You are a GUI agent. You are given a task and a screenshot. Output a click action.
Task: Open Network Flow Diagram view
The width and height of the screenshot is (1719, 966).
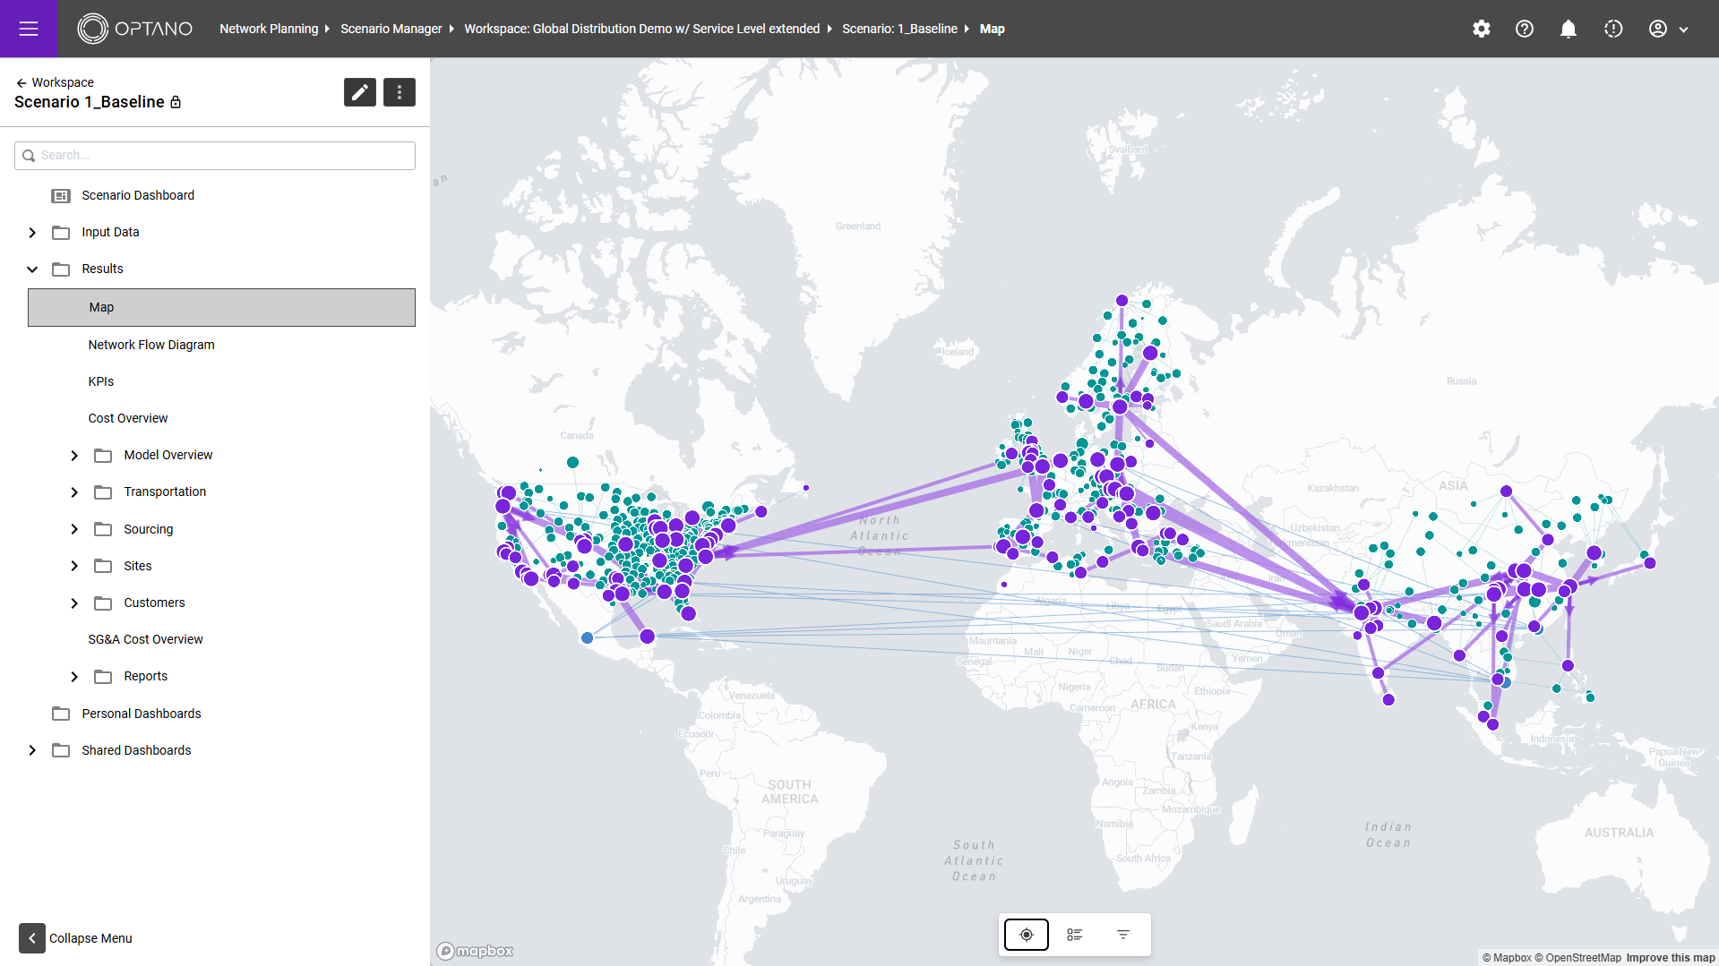click(x=151, y=345)
